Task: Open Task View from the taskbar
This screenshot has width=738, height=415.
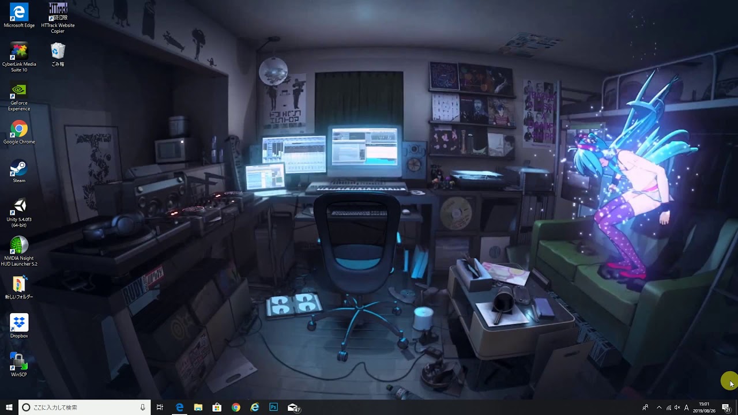Action: coord(160,408)
